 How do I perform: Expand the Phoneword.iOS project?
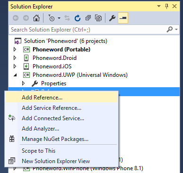pyautogui.click(x=15, y=66)
